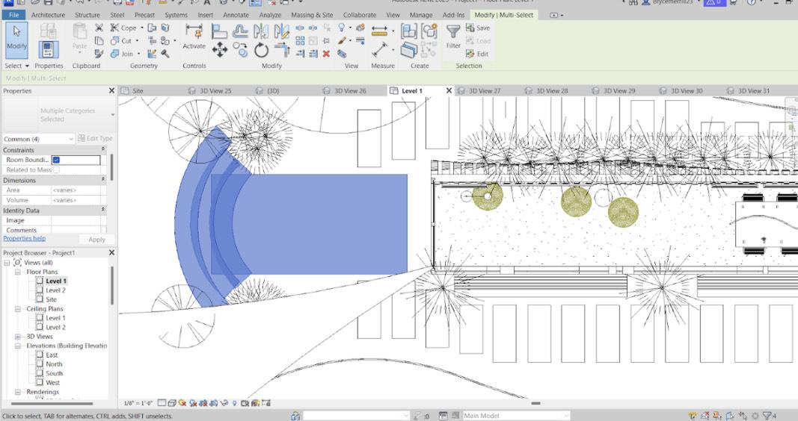Expand the 3D Views node
Viewport: 798px width, 421px height.
tap(18, 336)
